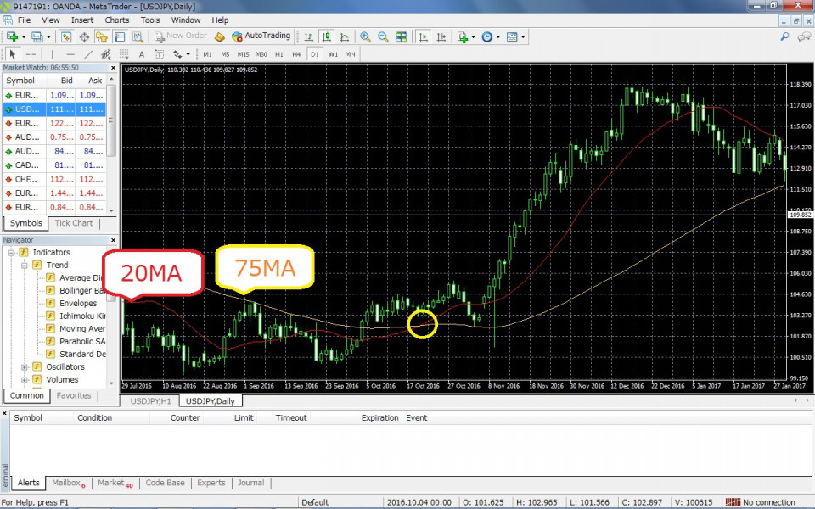Switch to the USDJPY,H1 chart tab

point(149,401)
